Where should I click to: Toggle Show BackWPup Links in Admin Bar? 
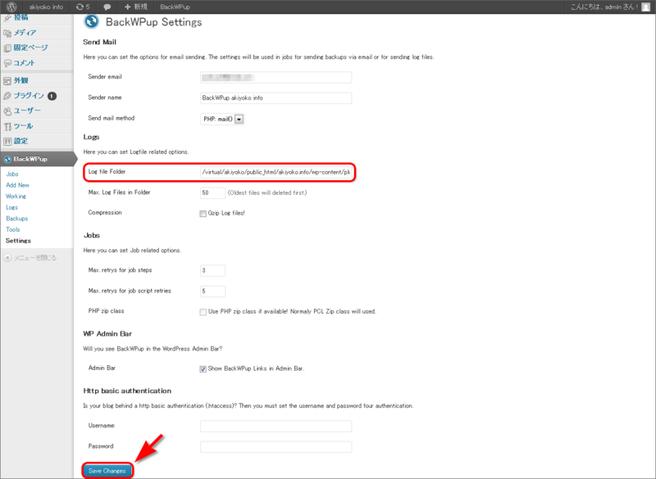(203, 368)
